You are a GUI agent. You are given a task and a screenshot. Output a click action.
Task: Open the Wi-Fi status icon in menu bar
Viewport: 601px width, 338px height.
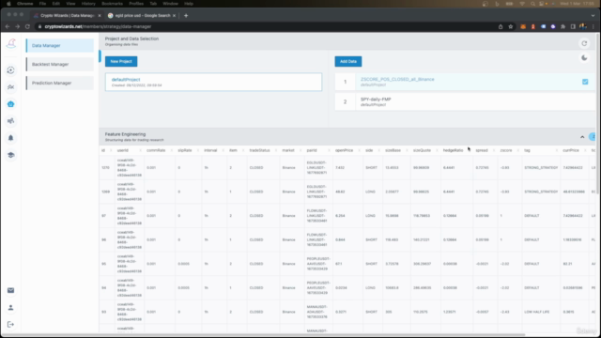[522, 4]
